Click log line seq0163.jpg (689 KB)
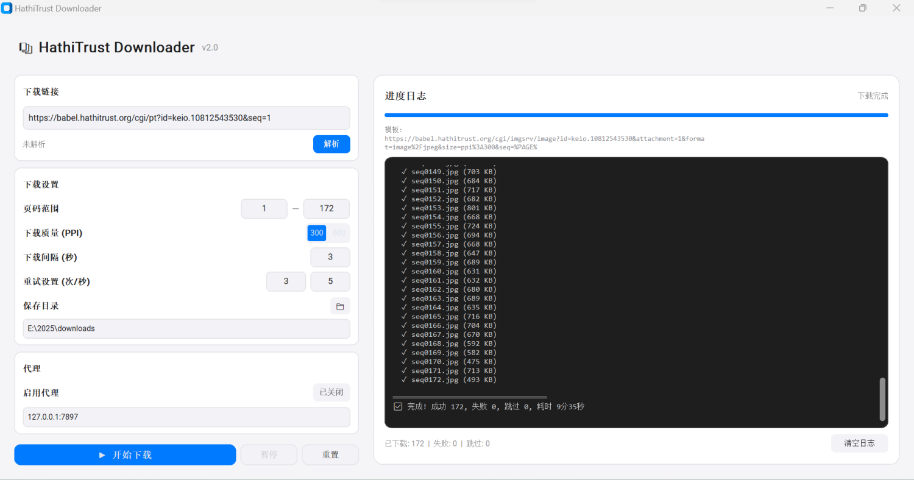The height and width of the screenshot is (480, 914). point(449,298)
